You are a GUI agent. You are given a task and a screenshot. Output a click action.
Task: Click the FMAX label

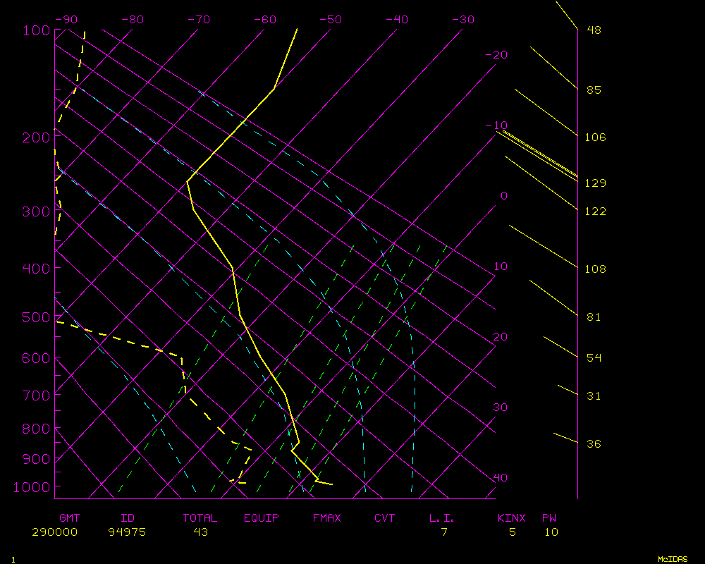[326, 518]
